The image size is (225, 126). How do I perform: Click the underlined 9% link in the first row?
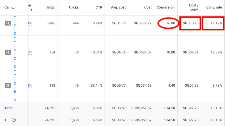click(30, 23)
